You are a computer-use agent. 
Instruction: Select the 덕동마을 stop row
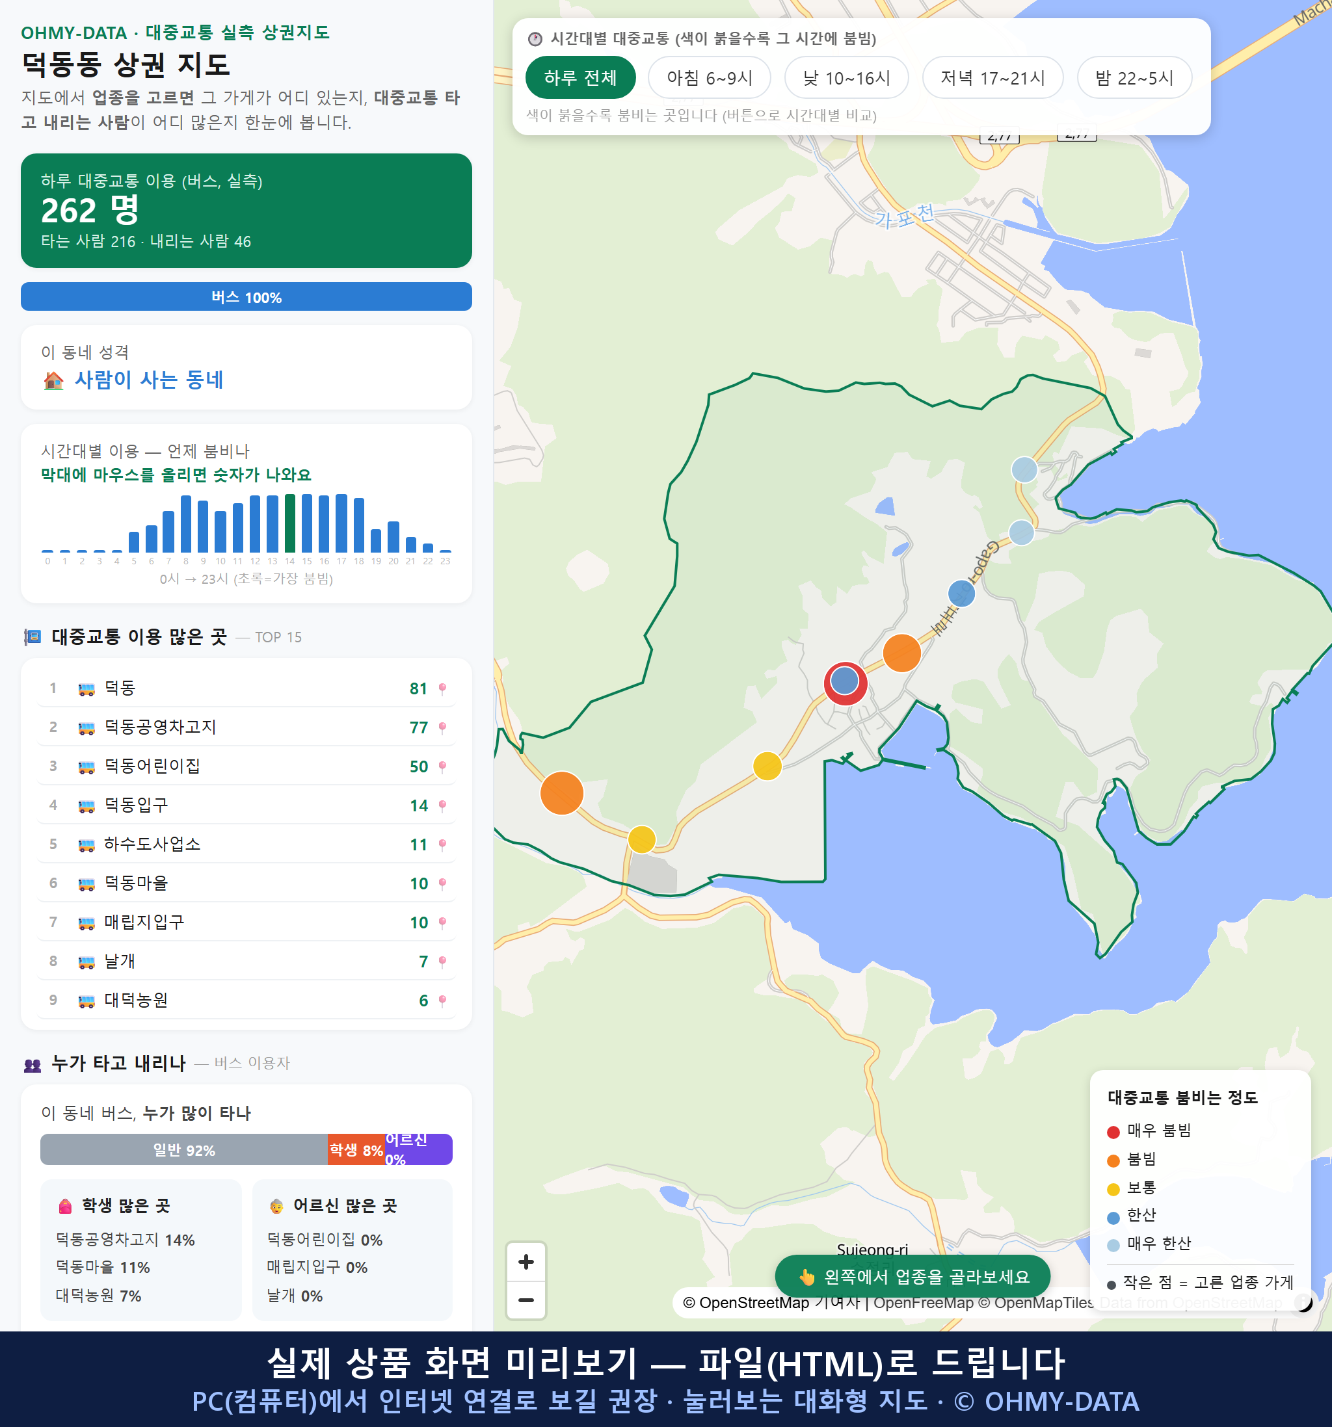(246, 883)
